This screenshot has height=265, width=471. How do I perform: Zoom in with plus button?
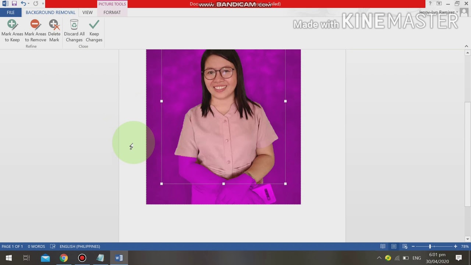pos(456,246)
